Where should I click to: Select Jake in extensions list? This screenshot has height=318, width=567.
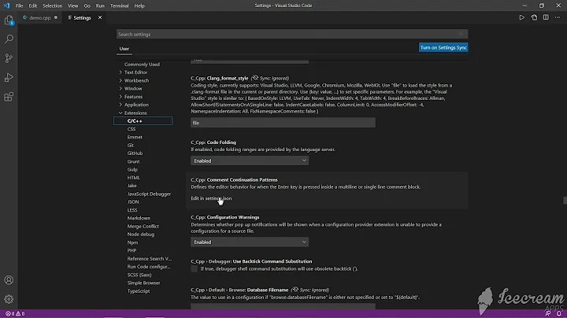coord(132,186)
